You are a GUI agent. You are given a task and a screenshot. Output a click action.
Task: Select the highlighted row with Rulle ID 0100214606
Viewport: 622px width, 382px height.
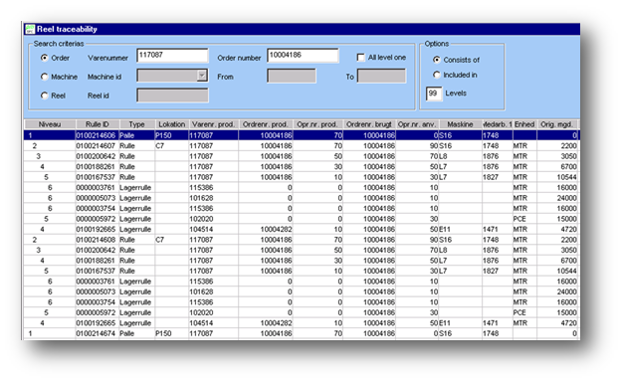[302, 135]
